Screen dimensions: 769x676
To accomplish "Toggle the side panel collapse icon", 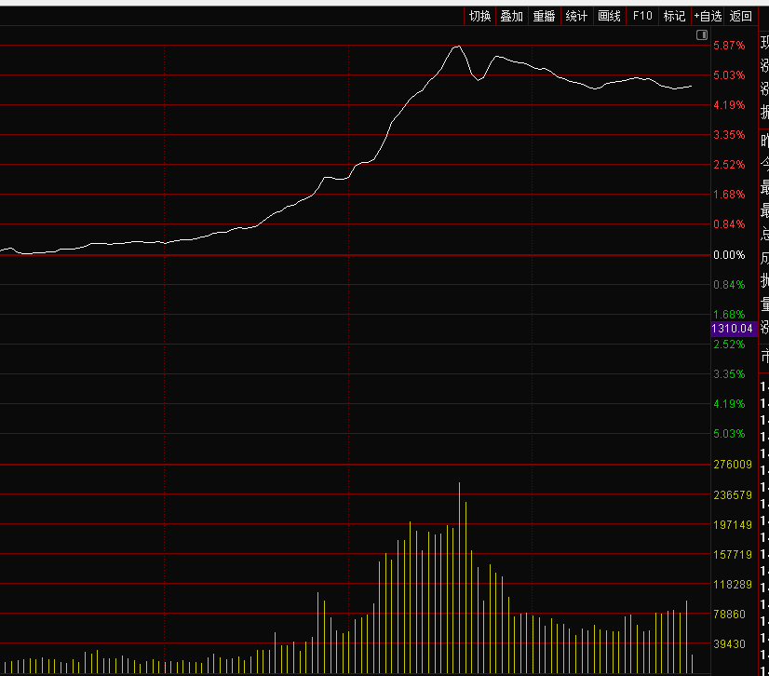I will coord(702,34).
